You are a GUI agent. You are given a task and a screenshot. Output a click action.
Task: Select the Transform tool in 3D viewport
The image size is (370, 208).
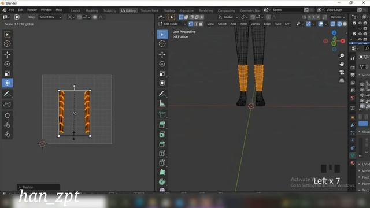click(162, 83)
